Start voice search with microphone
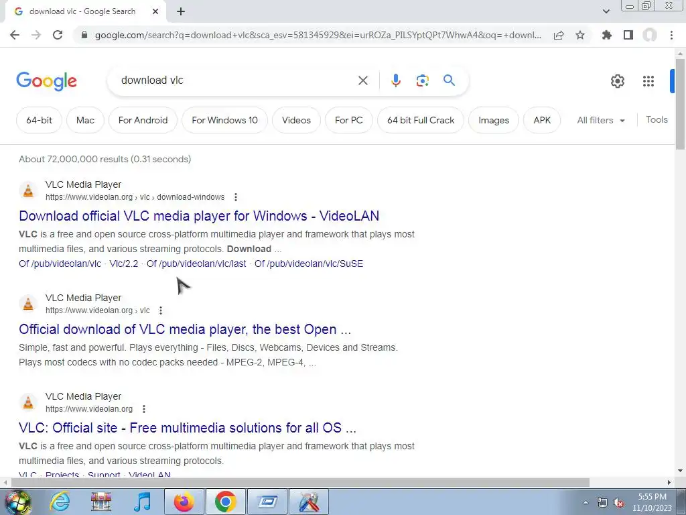Screen dimensions: 686x515 (x=395, y=80)
